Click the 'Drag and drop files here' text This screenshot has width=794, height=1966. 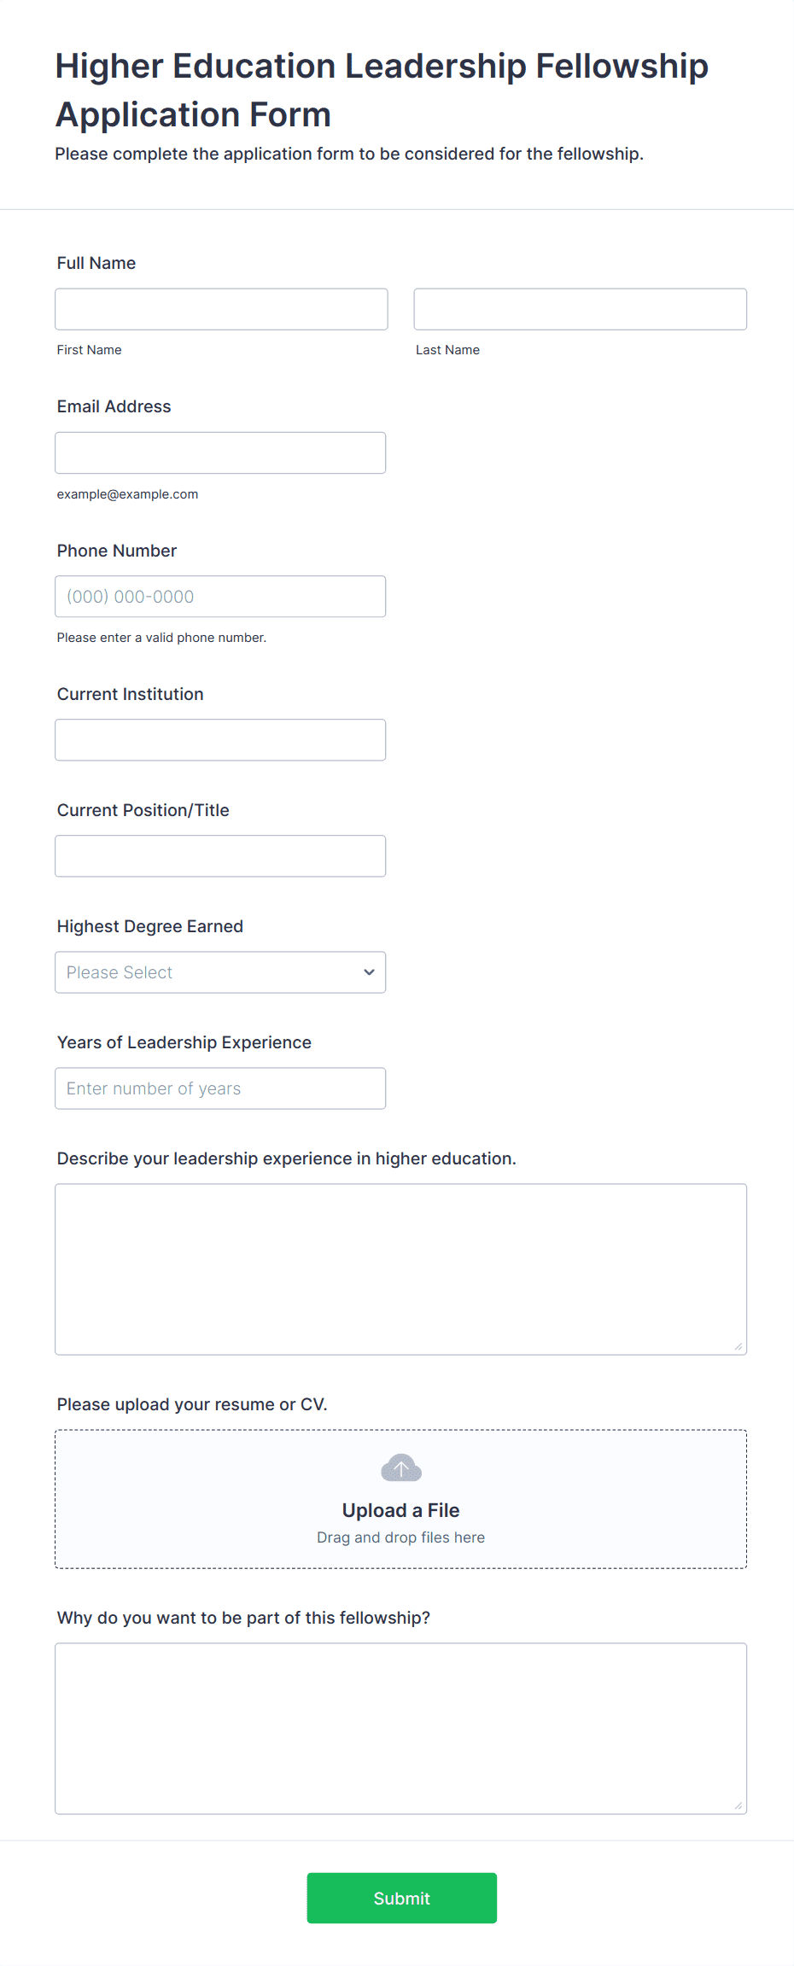pyautogui.click(x=400, y=1537)
